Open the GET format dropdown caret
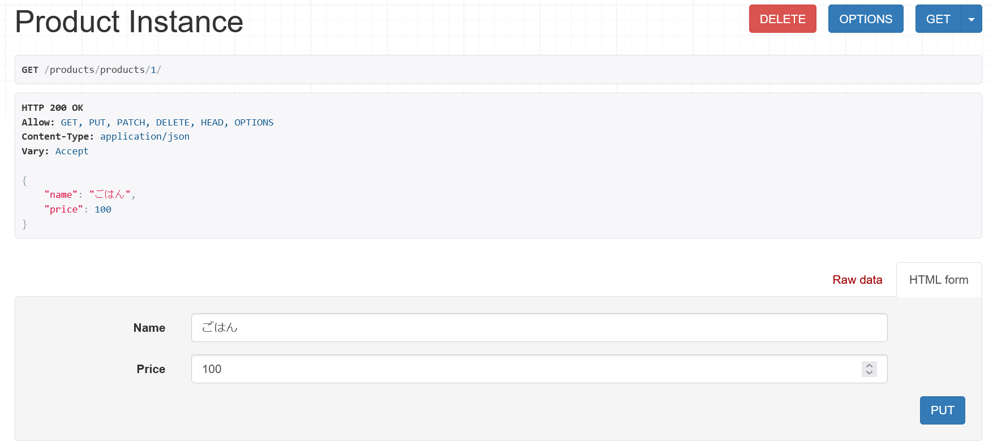This screenshot has width=993, height=446. pos(971,19)
